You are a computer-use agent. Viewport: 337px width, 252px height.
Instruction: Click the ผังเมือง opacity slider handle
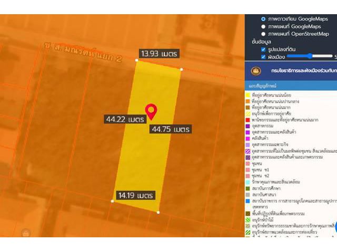click(x=309, y=56)
